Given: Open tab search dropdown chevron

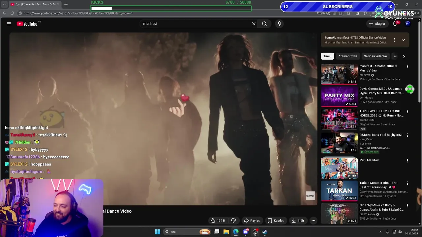Looking at the screenshot, I should pos(4,4).
